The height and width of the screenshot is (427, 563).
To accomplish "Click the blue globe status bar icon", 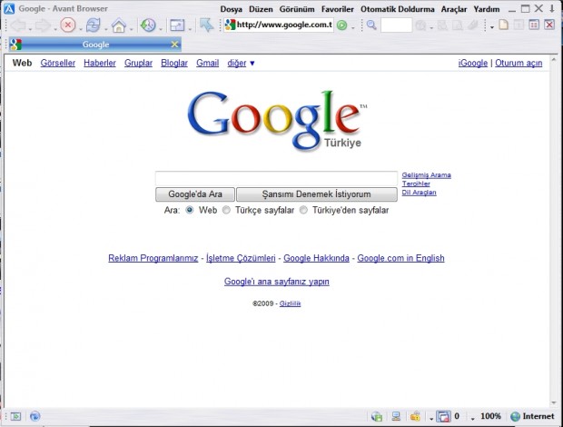I will point(35,416).
